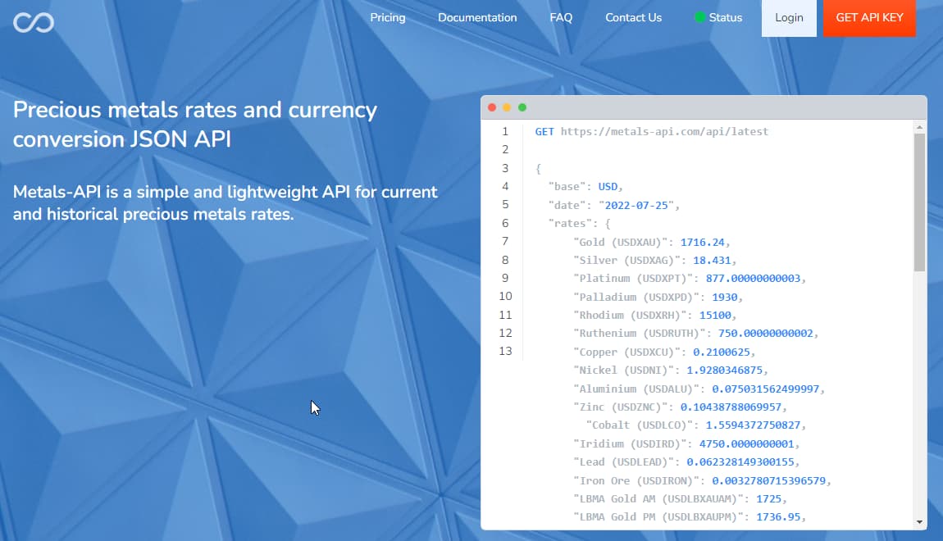Click the "Silver (USDXAG)" key label

(627, 261)
